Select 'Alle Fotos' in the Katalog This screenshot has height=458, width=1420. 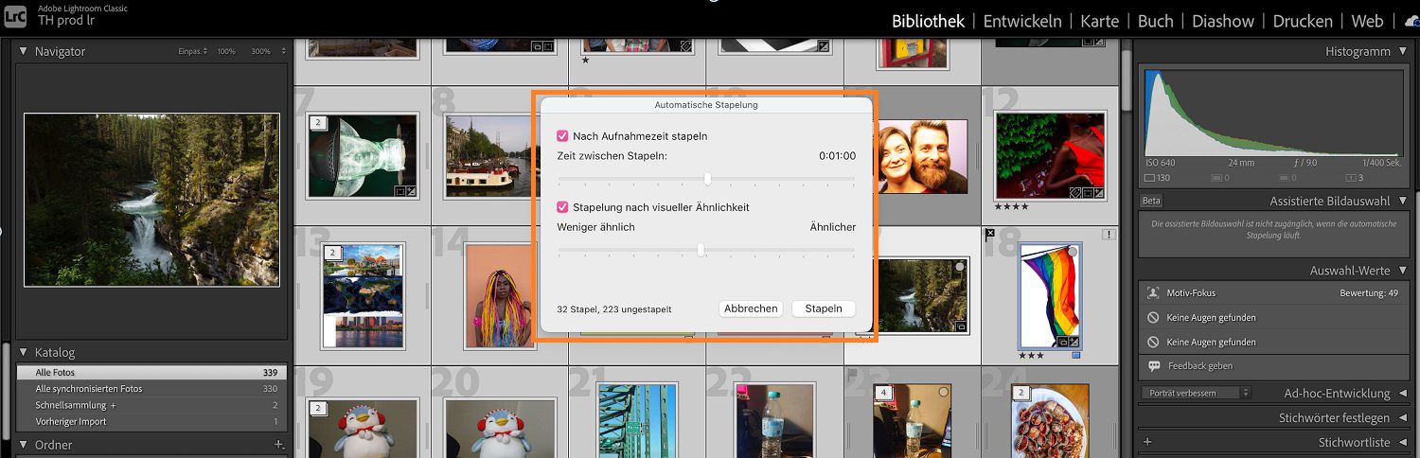[151, 373]
